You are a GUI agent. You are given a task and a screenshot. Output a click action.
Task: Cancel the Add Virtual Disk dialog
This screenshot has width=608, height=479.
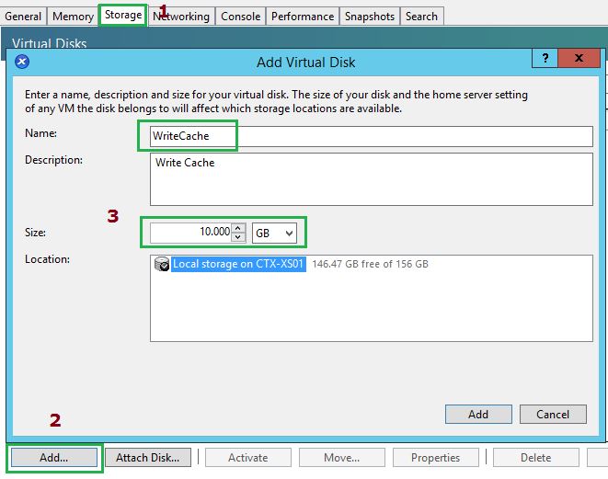553,414
